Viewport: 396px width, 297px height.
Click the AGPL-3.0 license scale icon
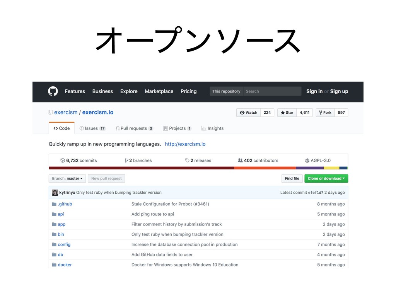click(x=307, y=160)
